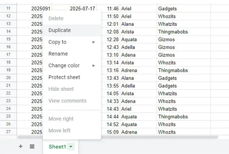Screen dimensions: 229x154
Task: Click row 20 header number
Action: point(9,78)
